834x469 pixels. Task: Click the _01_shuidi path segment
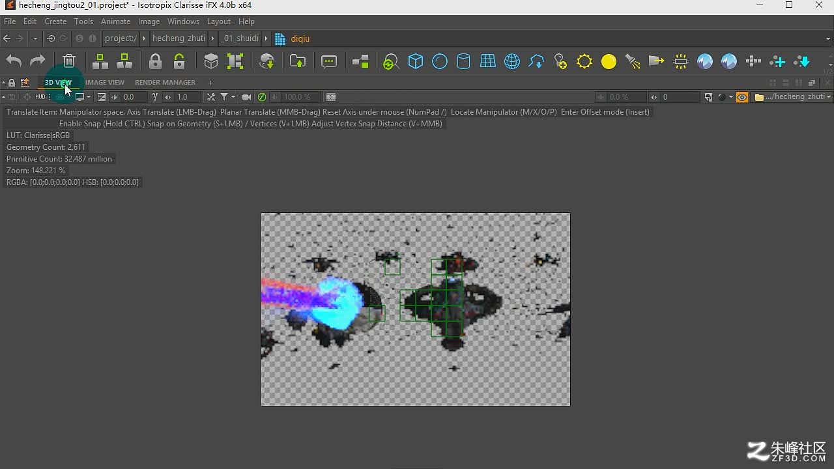click(x=240, y=38)
